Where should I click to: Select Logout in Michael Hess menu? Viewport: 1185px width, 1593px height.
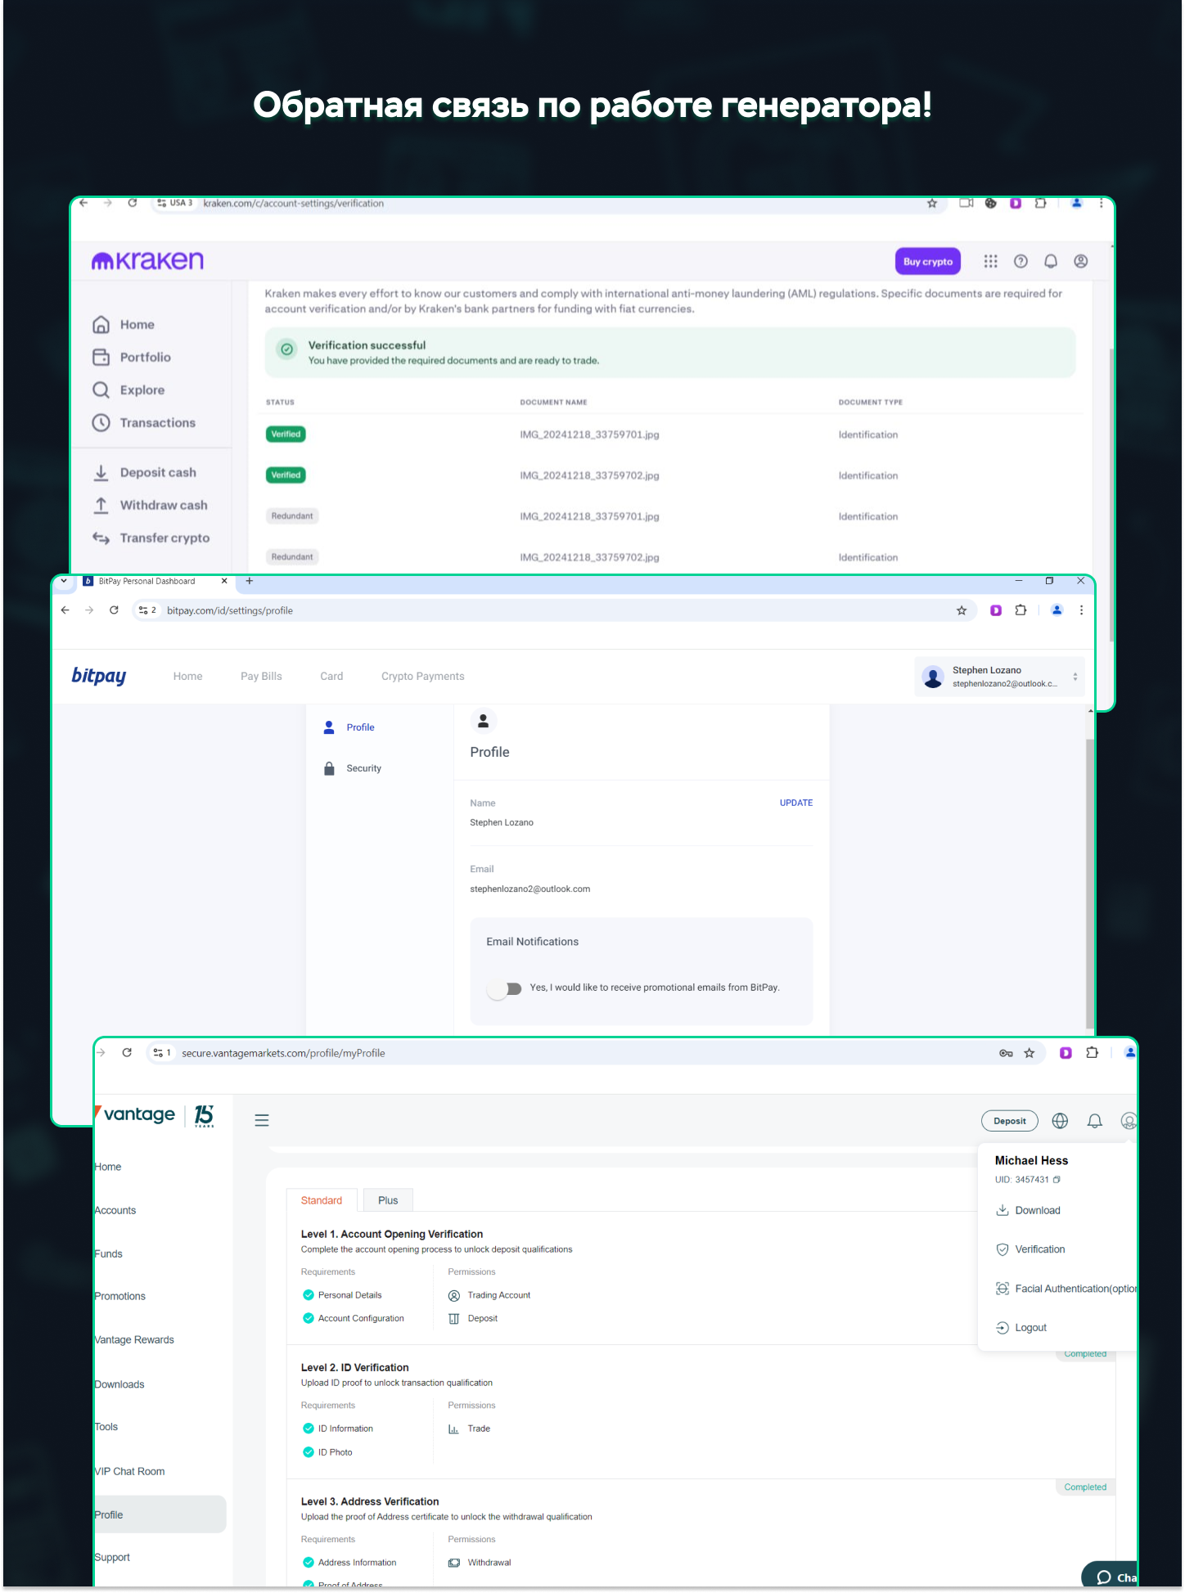tap(1021, 1329)
